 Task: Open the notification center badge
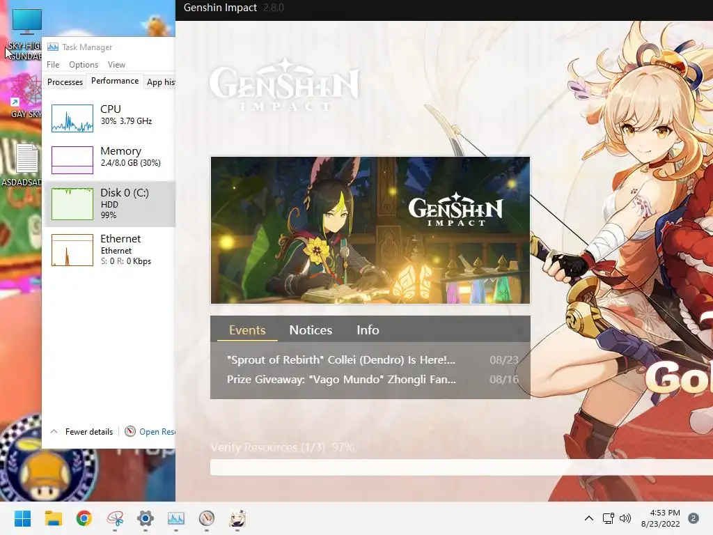694,518
